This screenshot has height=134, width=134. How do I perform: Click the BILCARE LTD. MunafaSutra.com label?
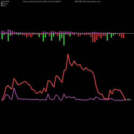pos(87,2)
